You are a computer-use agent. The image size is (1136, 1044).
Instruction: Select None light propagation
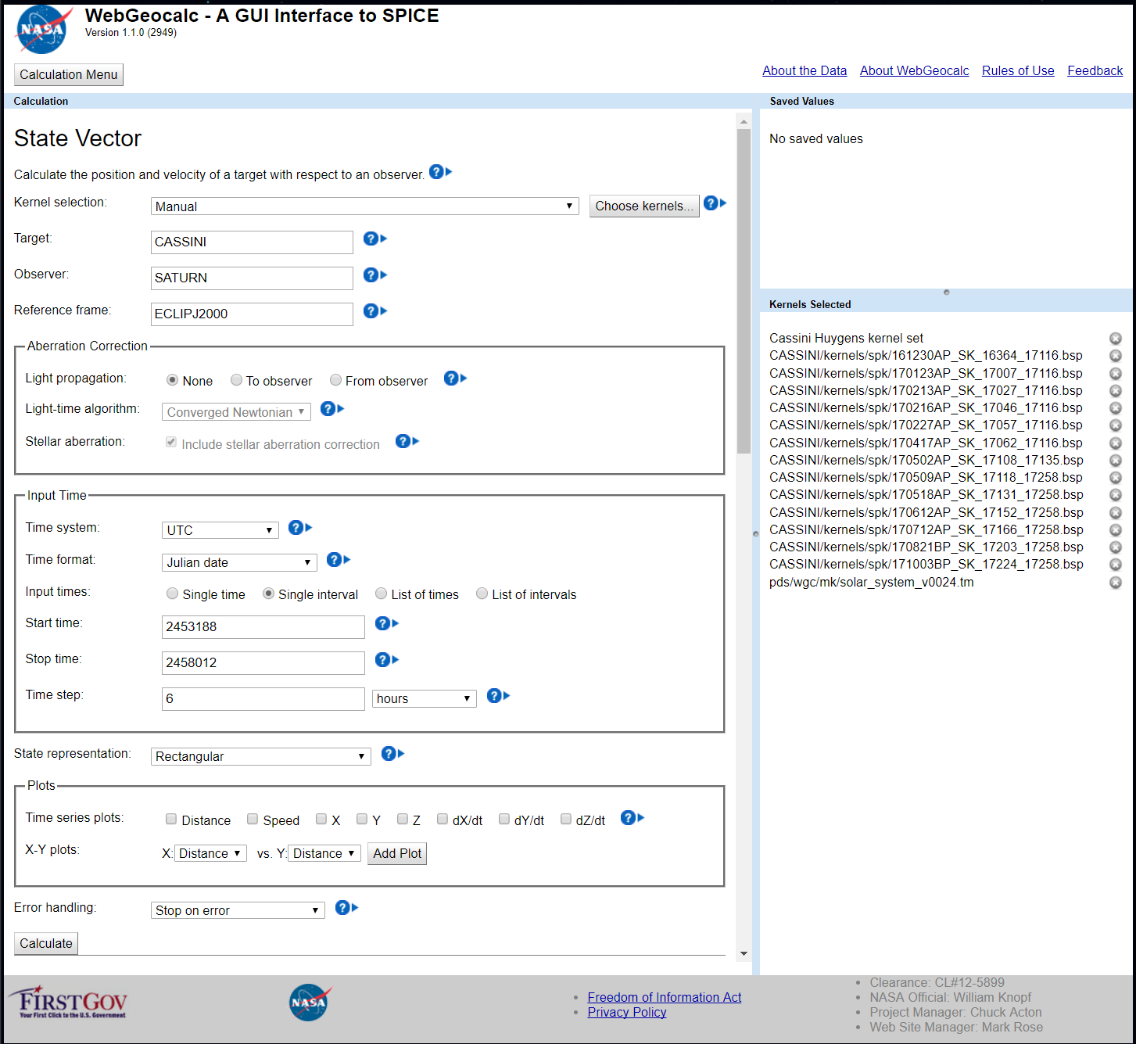172,380
